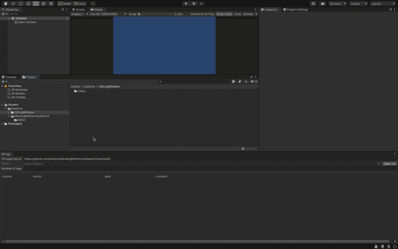Save search to favorites star icon
398x249 pixels.
(x=246, y=82)
